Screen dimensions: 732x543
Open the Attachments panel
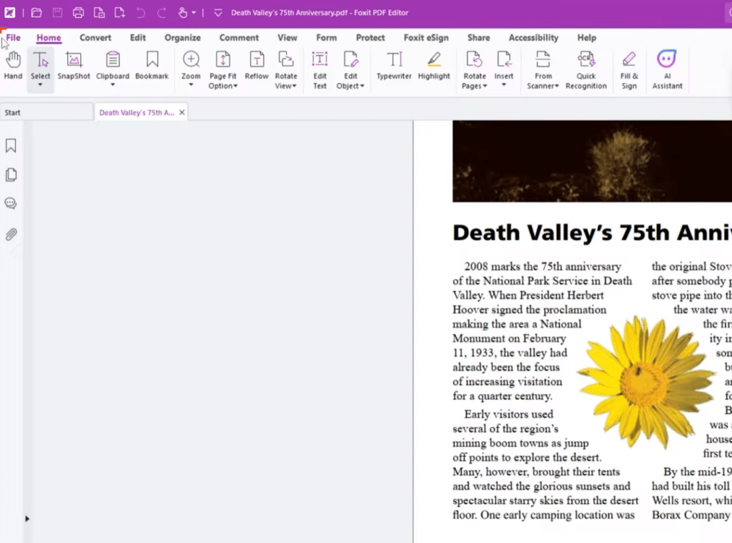tap(10, 234)
